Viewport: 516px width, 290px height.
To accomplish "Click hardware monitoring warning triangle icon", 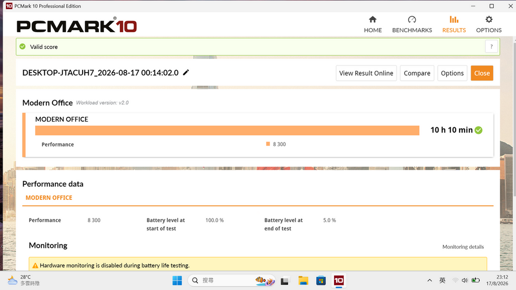I will [x=35, y=265].
